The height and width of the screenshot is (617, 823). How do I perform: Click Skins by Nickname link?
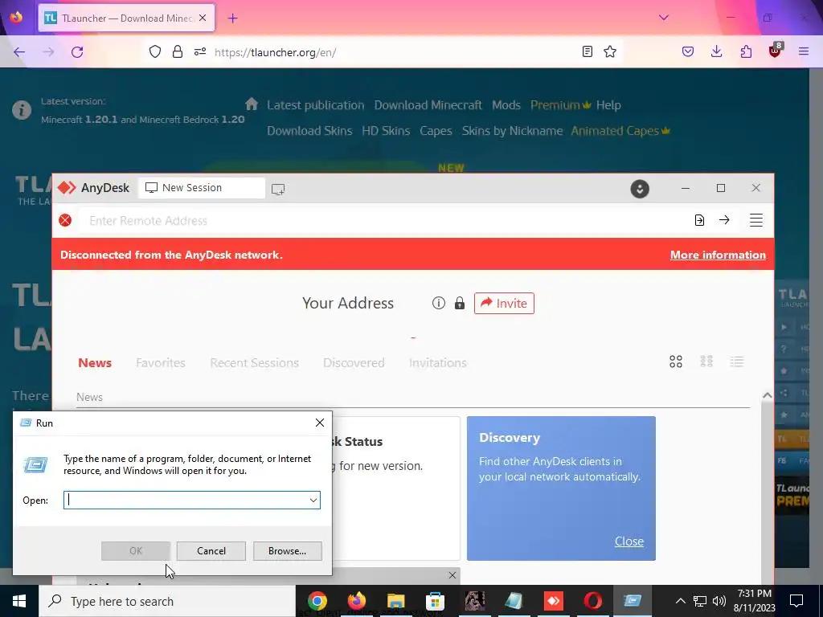coord(512,131)
